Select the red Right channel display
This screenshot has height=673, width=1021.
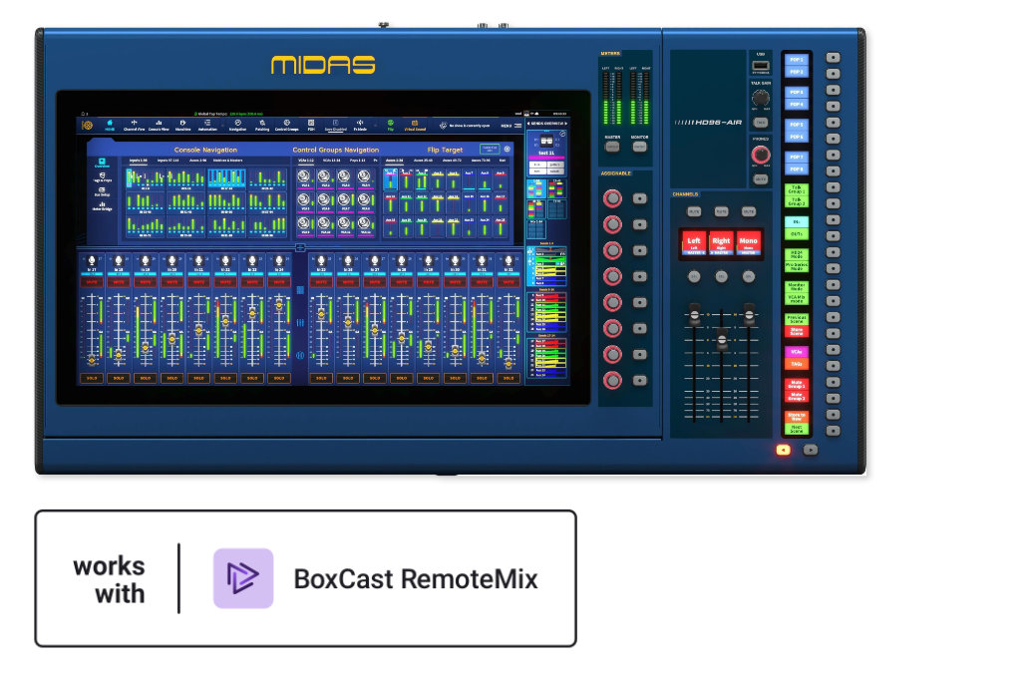[x=721, y=244]
